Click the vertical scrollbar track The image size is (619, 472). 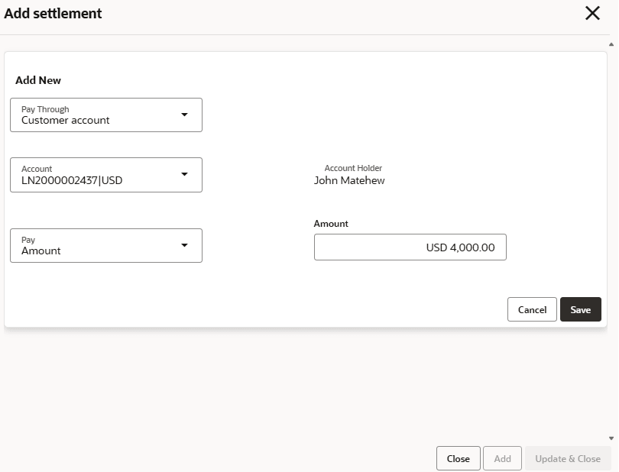[611, 229]
